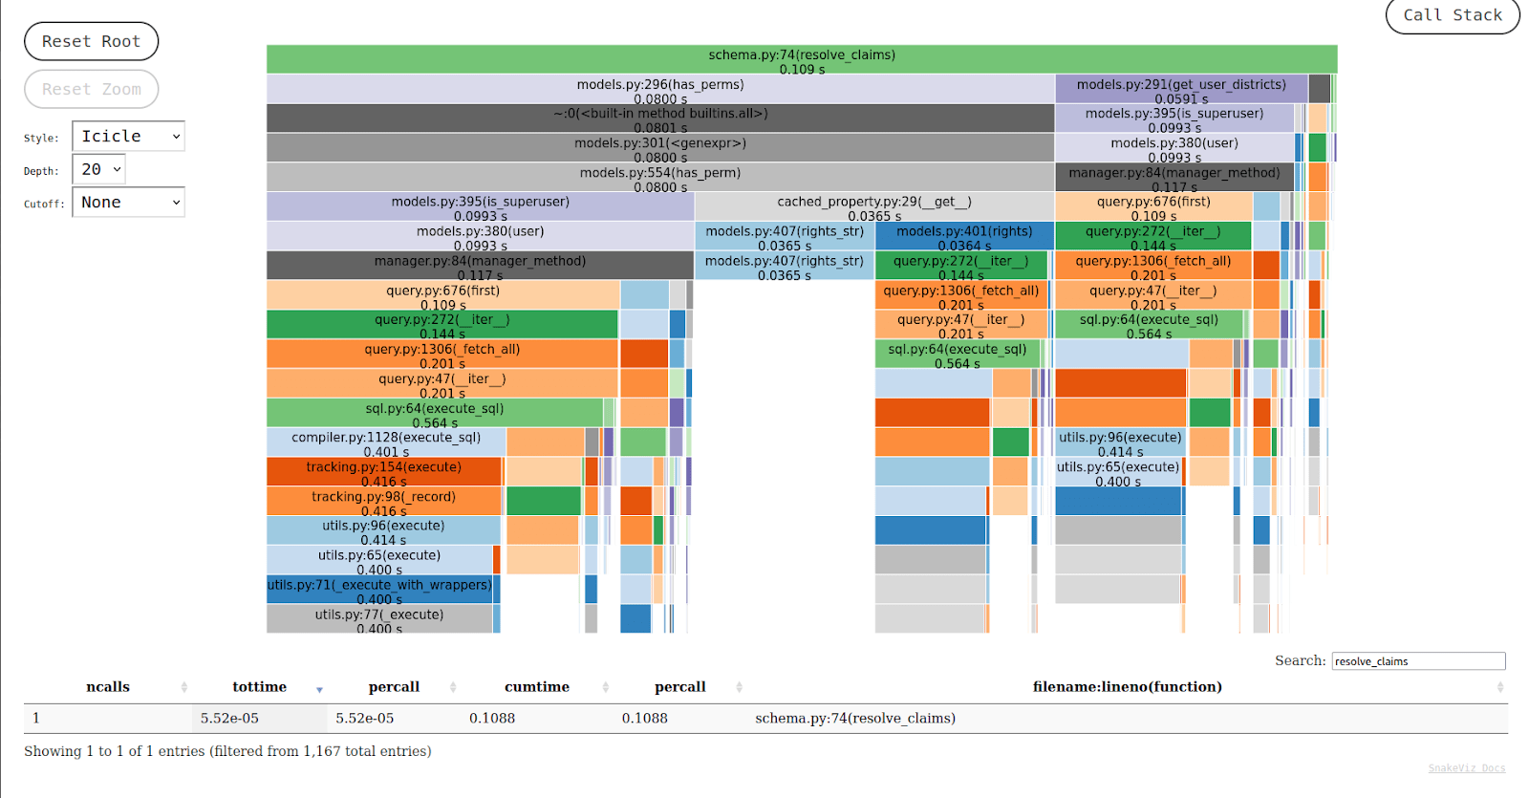Click the cumtime column header label
The image size is (1529, 798).
537,687
